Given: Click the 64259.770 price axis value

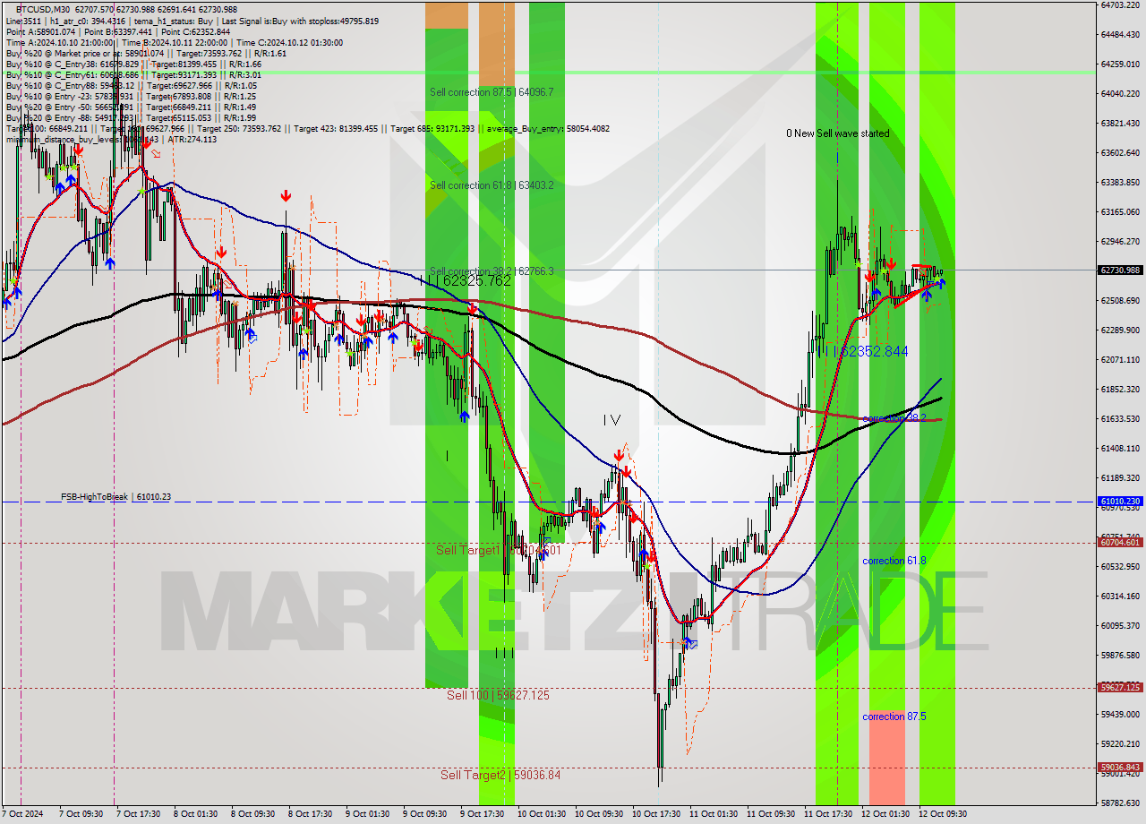Looking at the screenshot, I should pyautogui.click(x=1119, y=64).
